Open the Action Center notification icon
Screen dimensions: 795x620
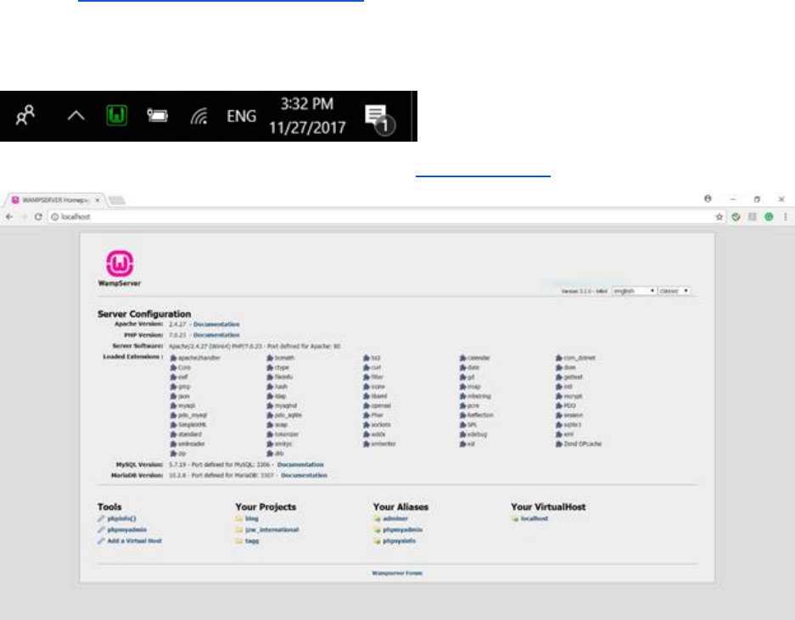(379, 118)
